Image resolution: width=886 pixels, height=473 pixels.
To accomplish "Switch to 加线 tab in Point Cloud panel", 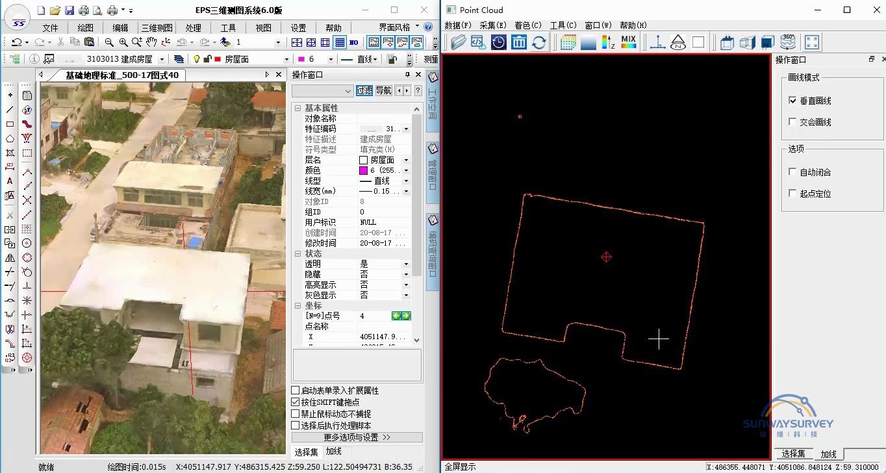I will 829,454.
